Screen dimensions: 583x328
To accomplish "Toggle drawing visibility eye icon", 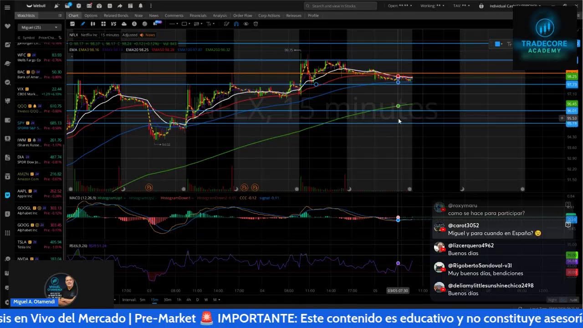I will 246,24.
